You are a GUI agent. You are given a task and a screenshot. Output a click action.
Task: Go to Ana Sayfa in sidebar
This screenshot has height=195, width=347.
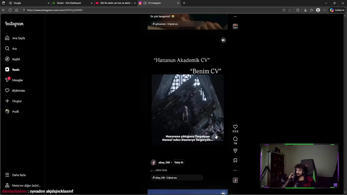pyautogui.click(x=18, y=38)
